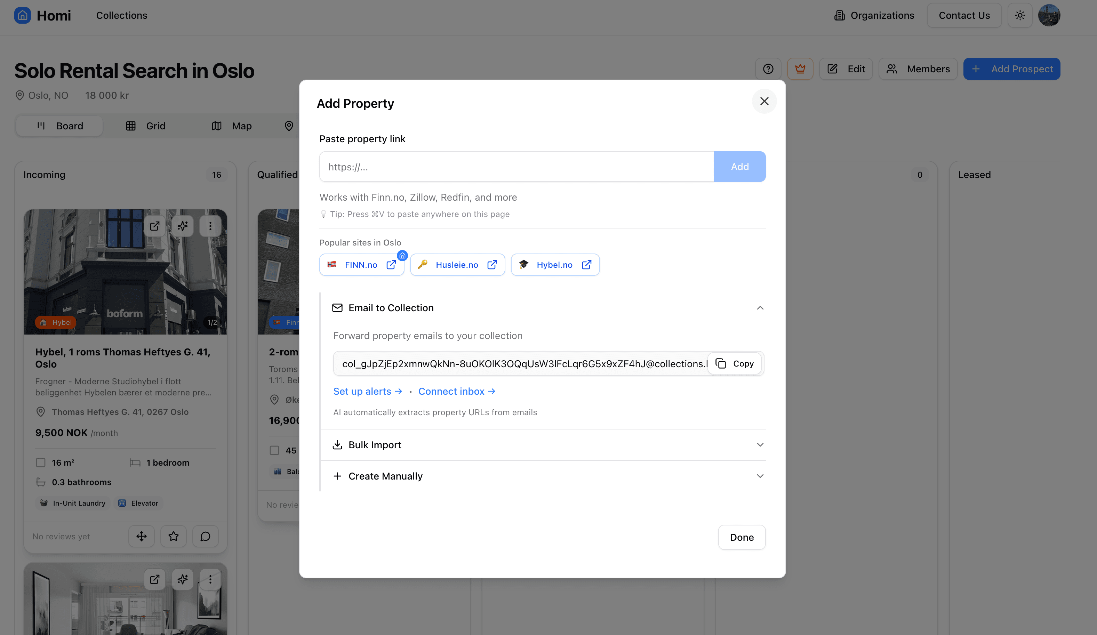Click the AI sparkle icon on Hybel card
This screenshot has width=1097, height=635.
click(182, 226)
